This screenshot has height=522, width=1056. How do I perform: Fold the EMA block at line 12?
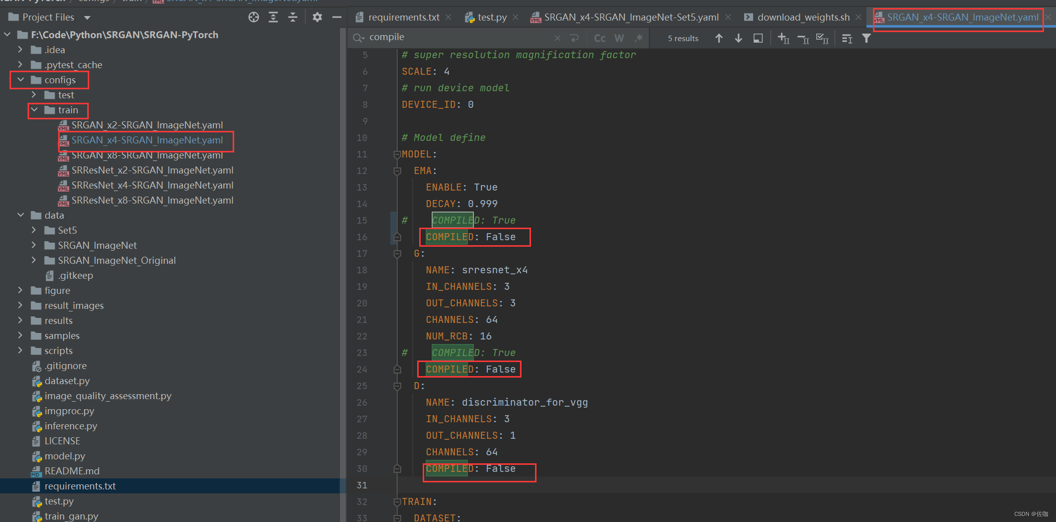[397, 171]
